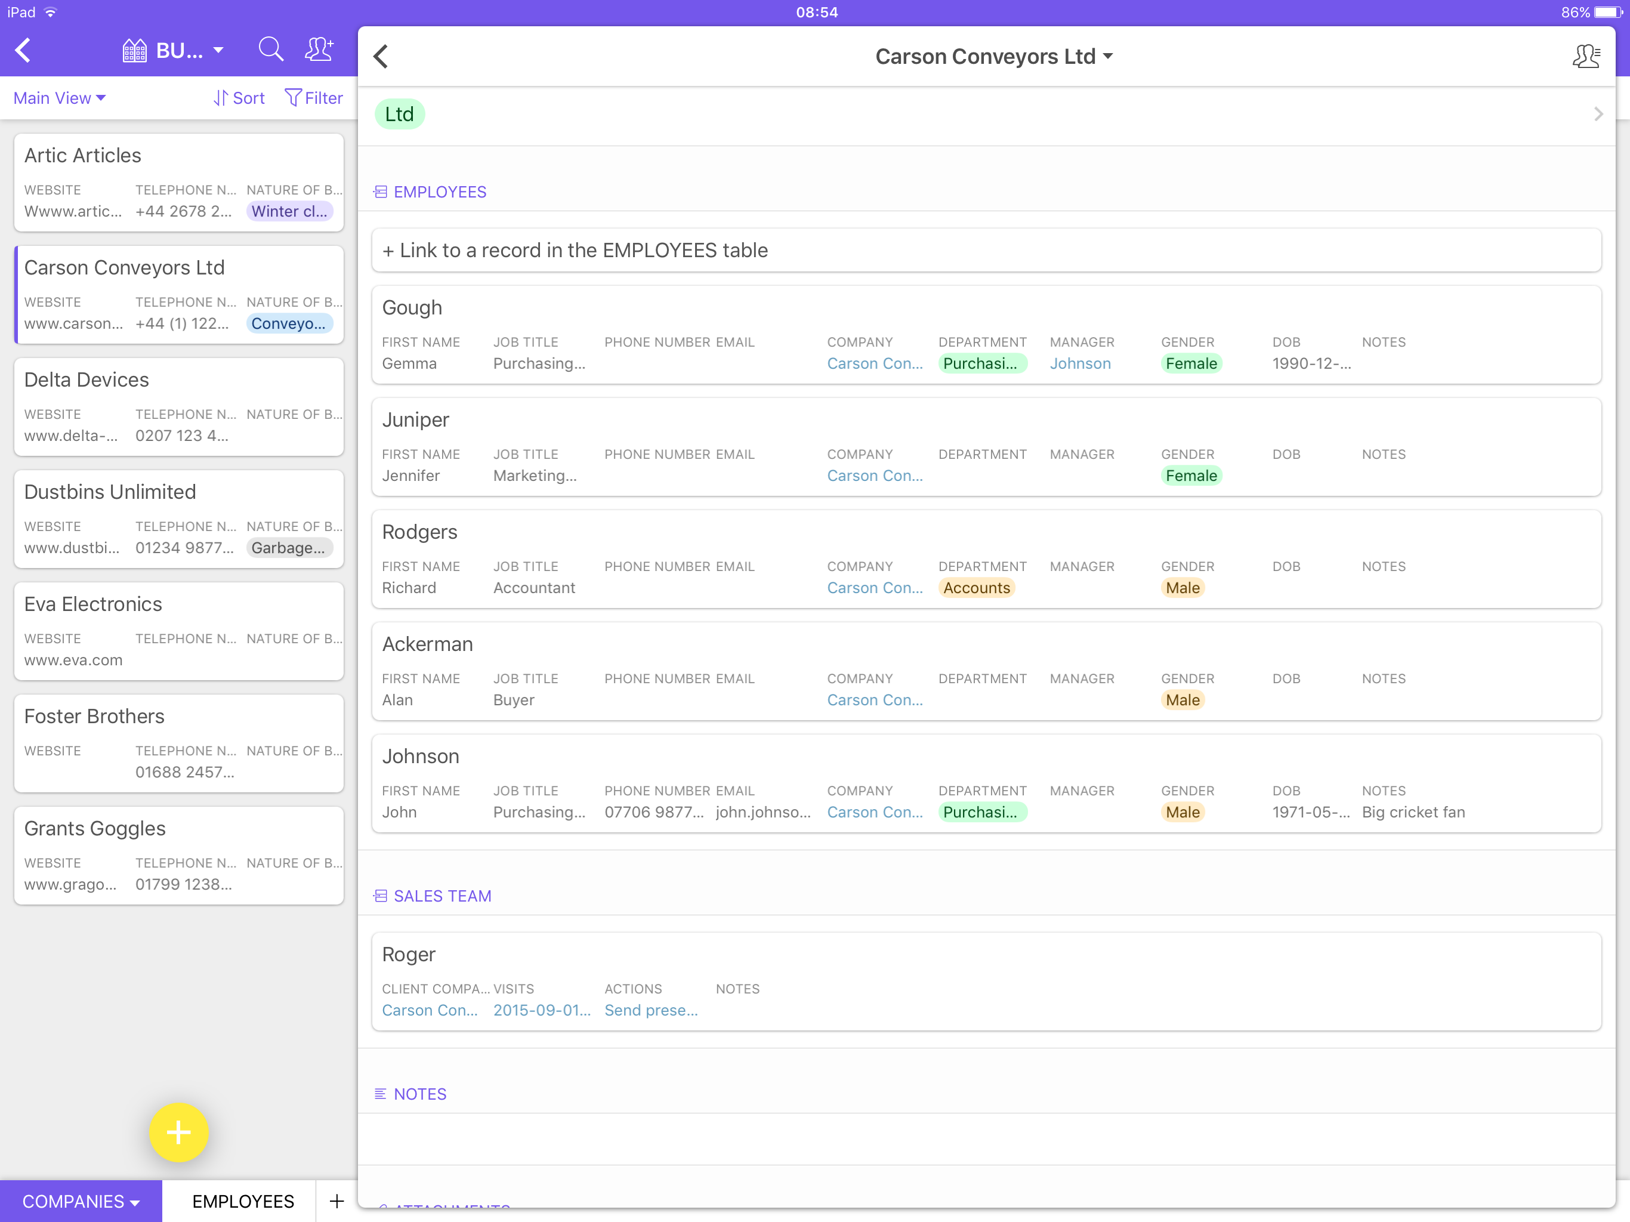The image size is (1630, 1222).
Task: Tap the search magnifier icon
Action: click(270, 50)
